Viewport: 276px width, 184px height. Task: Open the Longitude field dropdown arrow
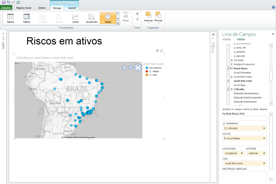coord(242,153)
